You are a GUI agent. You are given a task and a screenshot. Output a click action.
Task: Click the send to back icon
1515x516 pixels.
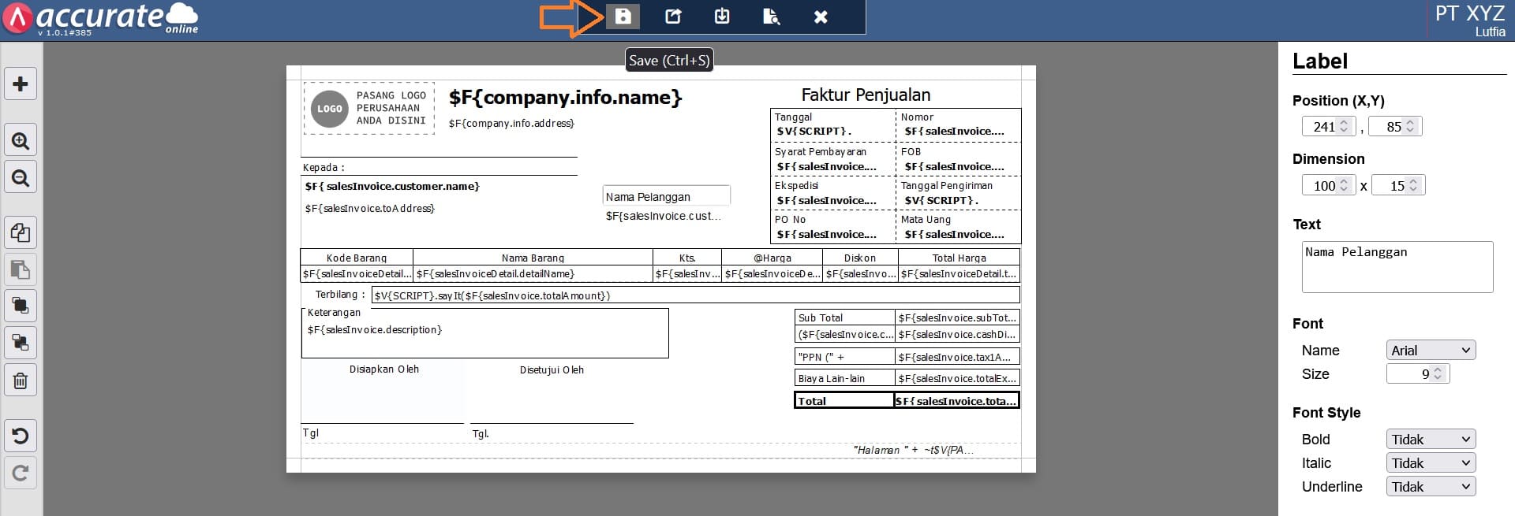coord(21,343)
